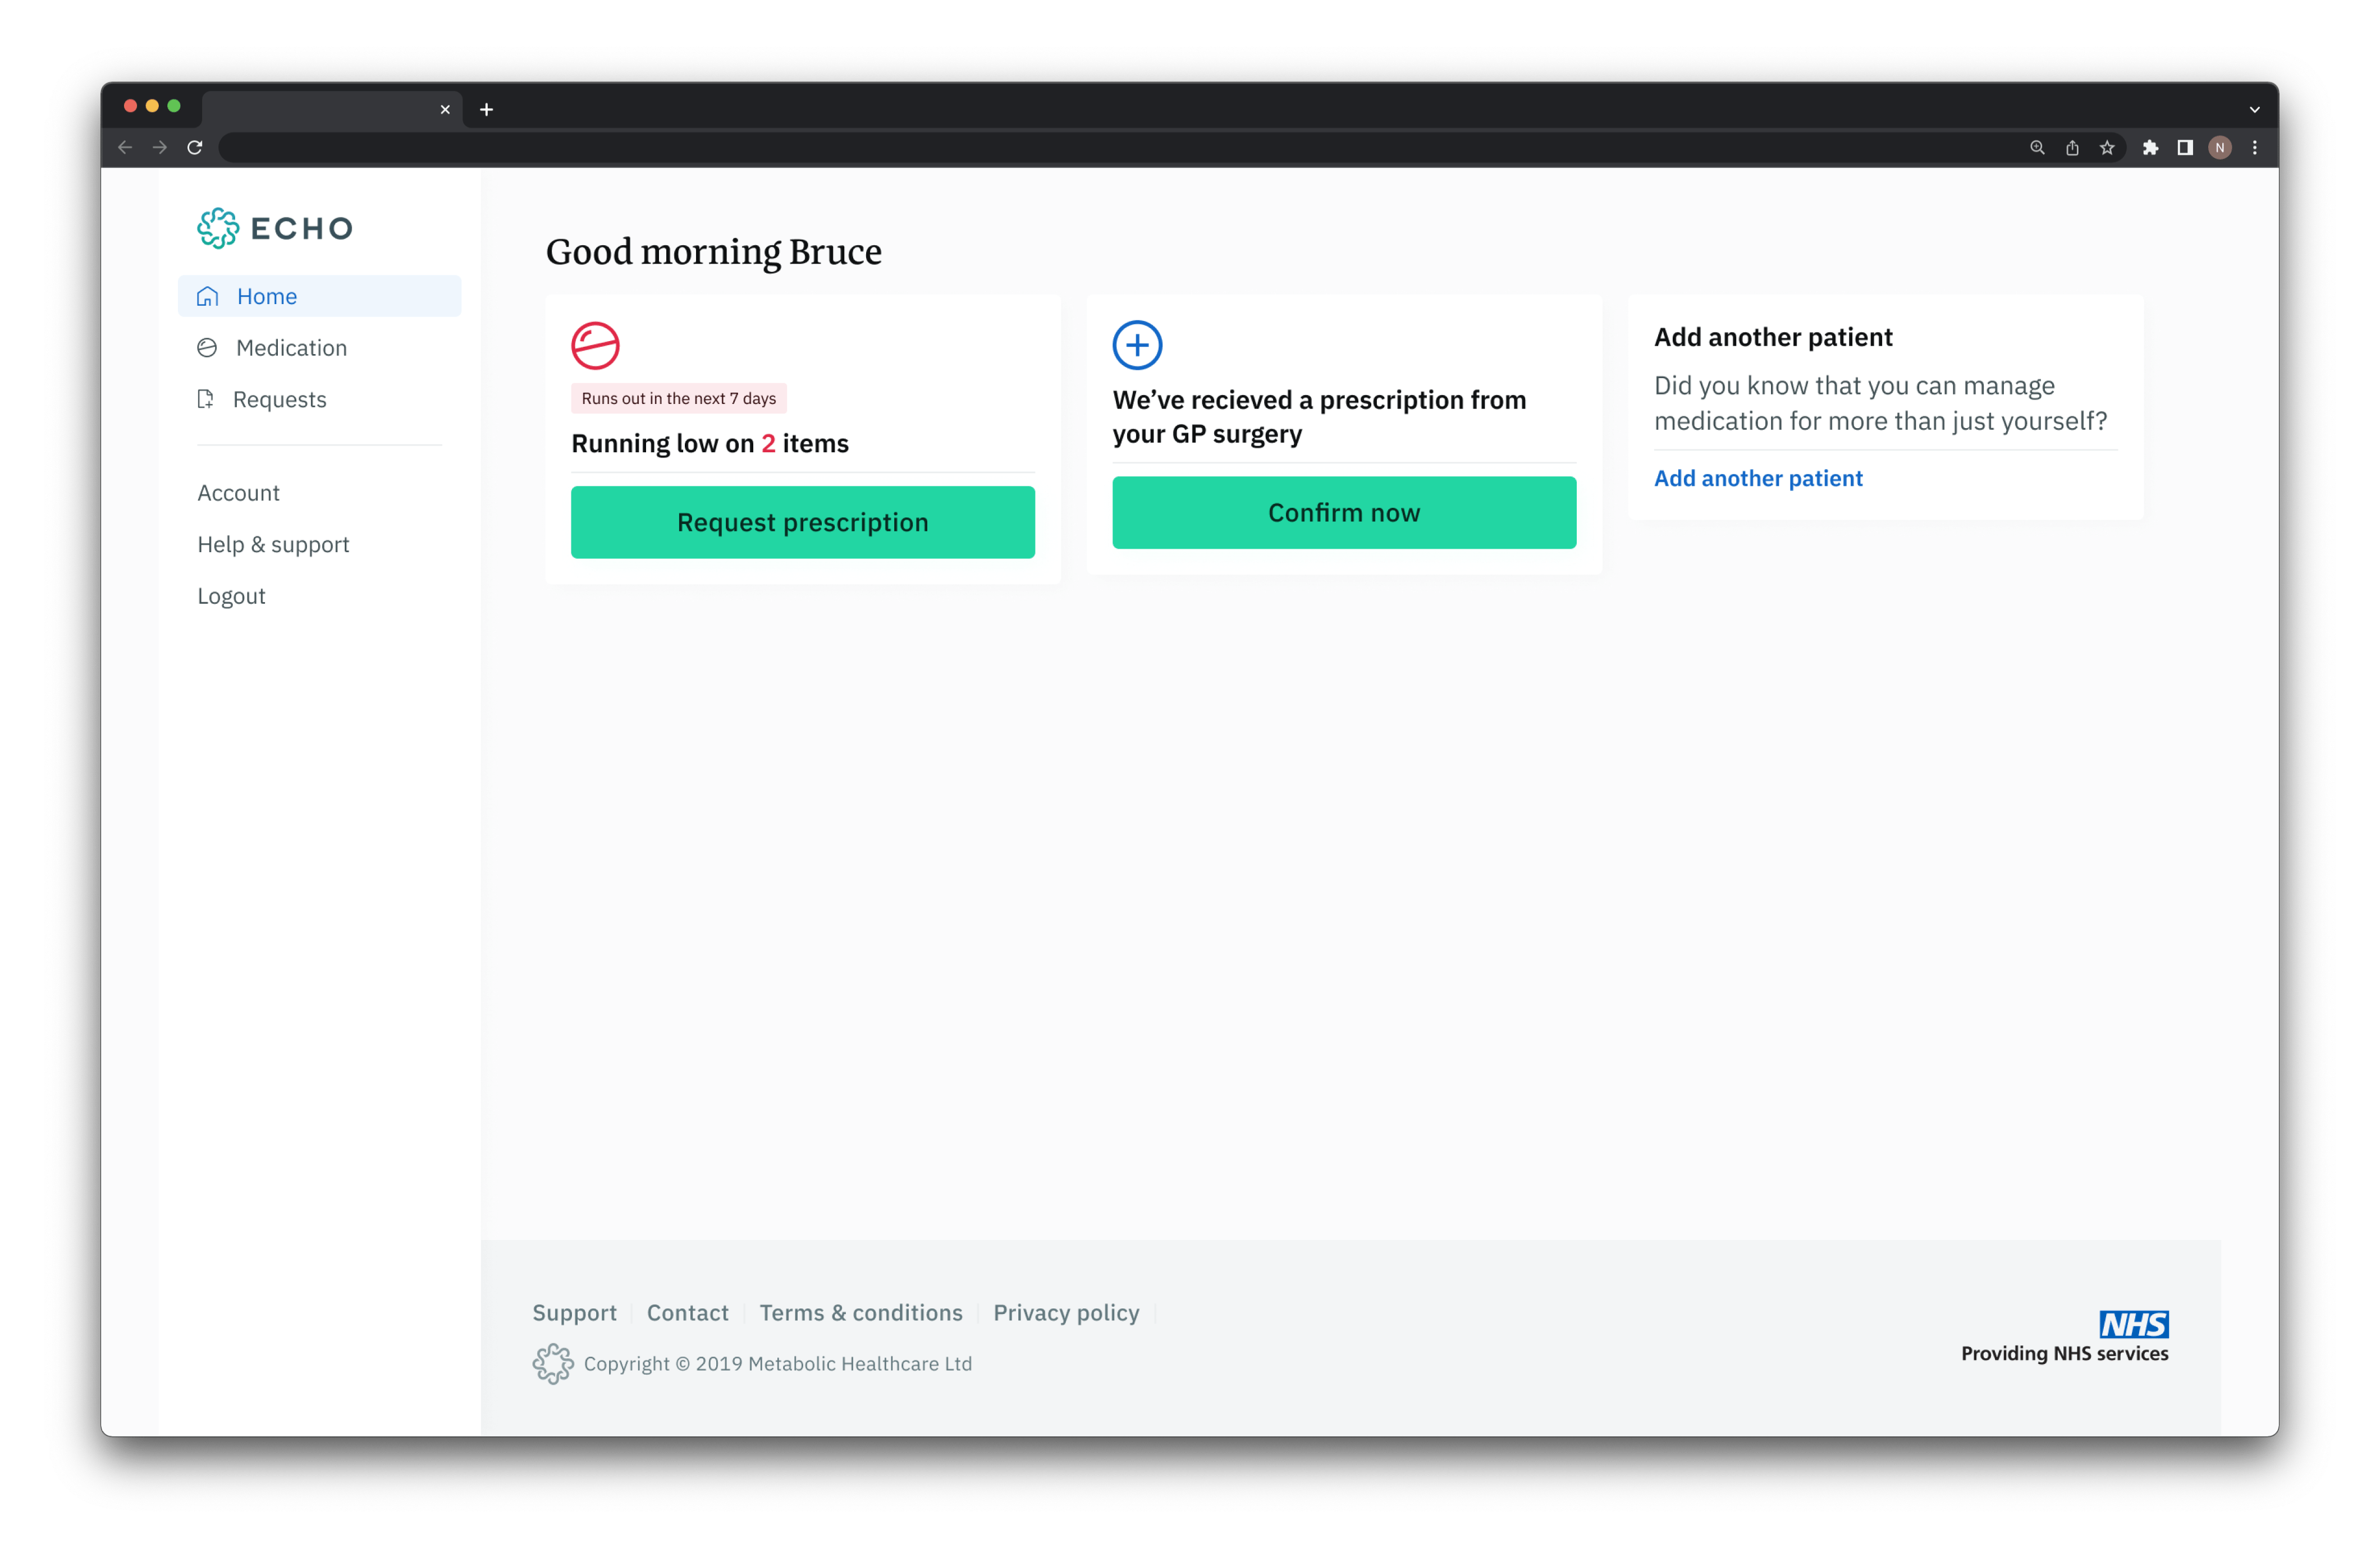
Task: Click the 'Copyright © 2019 Metabolic Healthcare Ltd' text
Action: tap(778, 1364)
